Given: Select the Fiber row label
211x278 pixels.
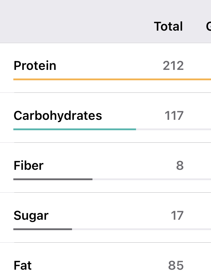Looking at the screenshot, I should coord(28,166).
